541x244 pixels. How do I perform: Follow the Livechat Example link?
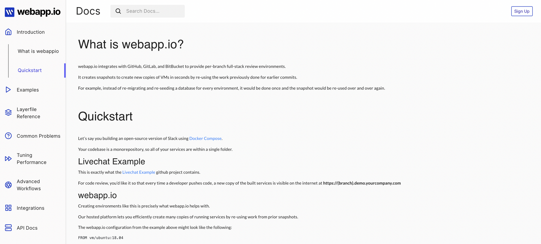(x=139, y=172)
